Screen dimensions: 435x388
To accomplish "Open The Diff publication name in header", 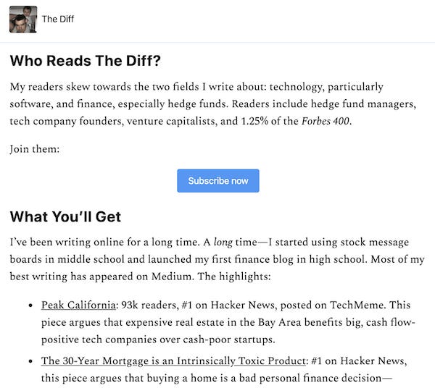I will (x=58, y=19).
